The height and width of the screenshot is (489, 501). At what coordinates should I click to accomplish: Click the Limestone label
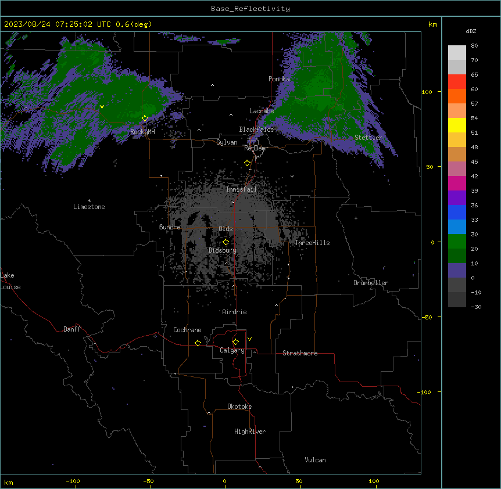(x=89, y=207)
